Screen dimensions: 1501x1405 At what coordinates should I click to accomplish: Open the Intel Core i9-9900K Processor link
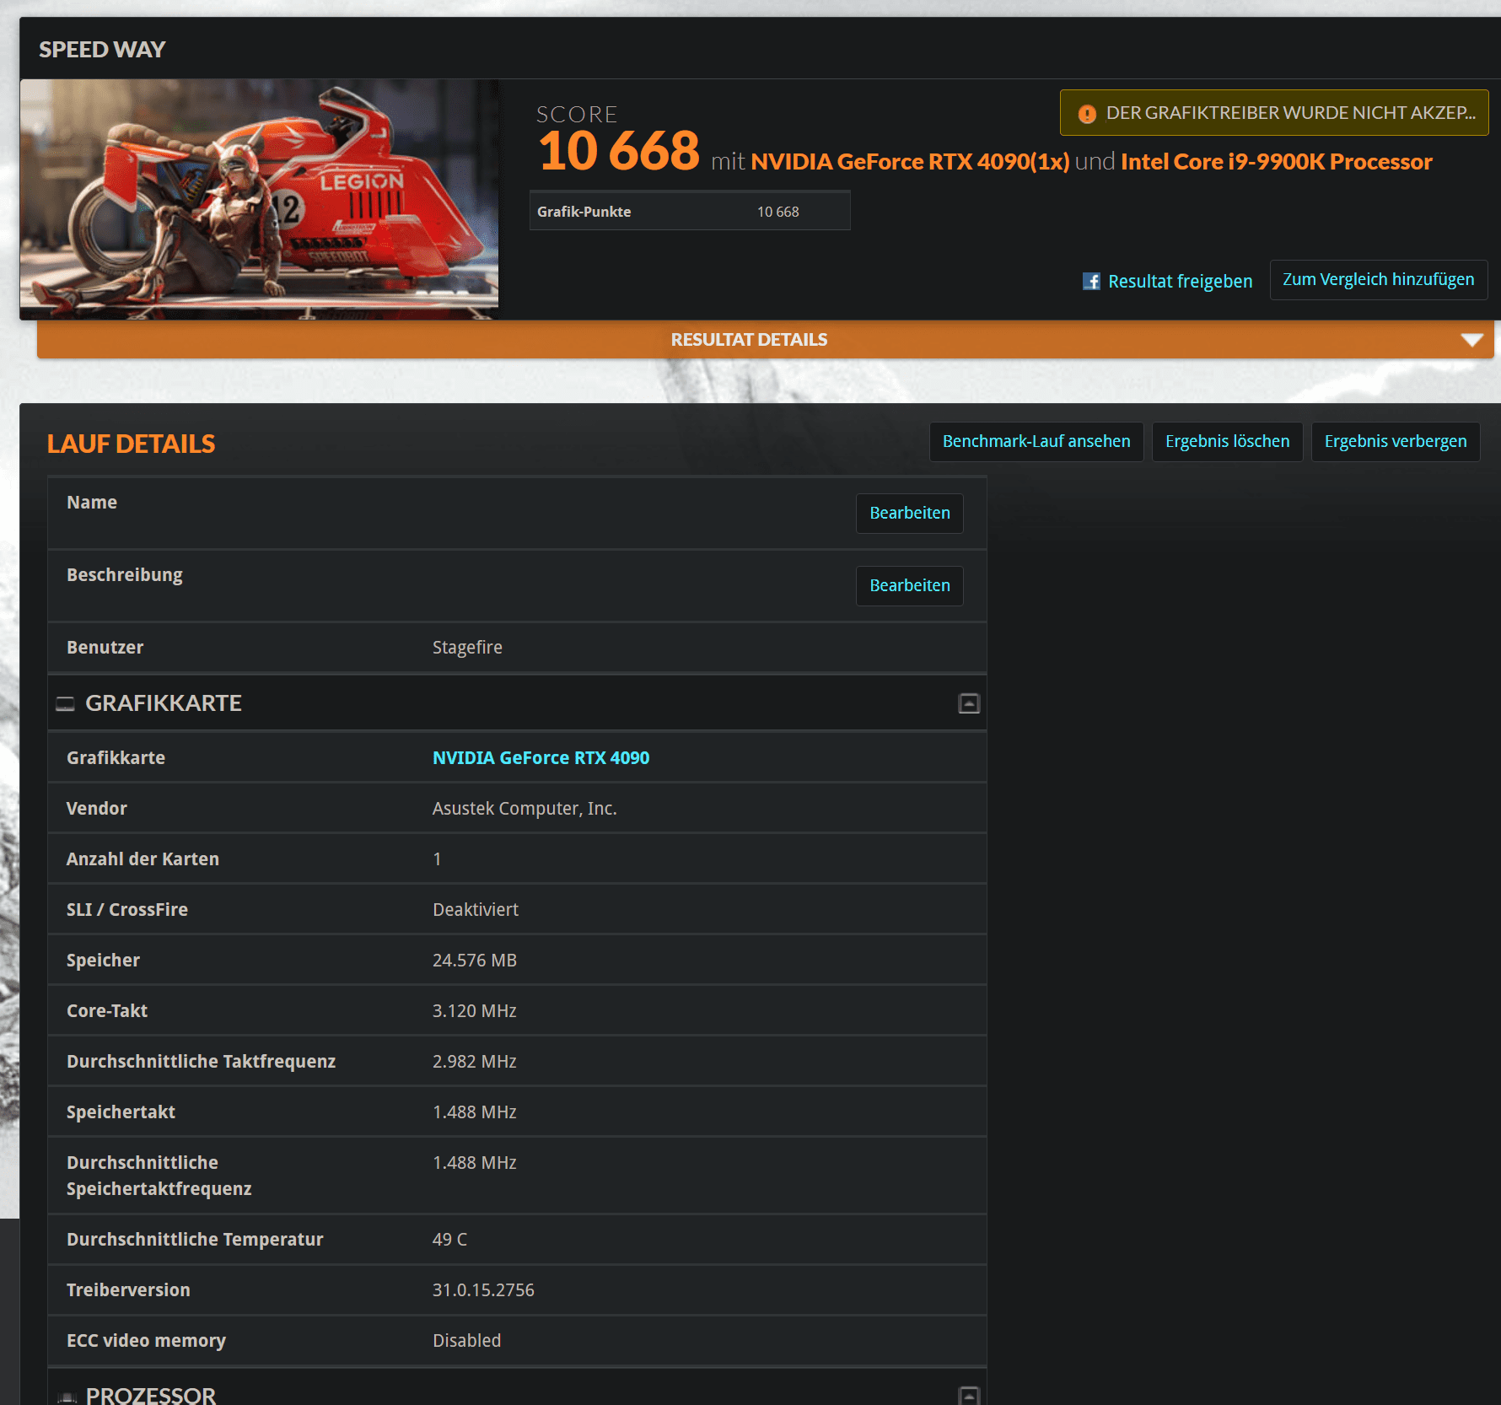[x=1277, y=162]
